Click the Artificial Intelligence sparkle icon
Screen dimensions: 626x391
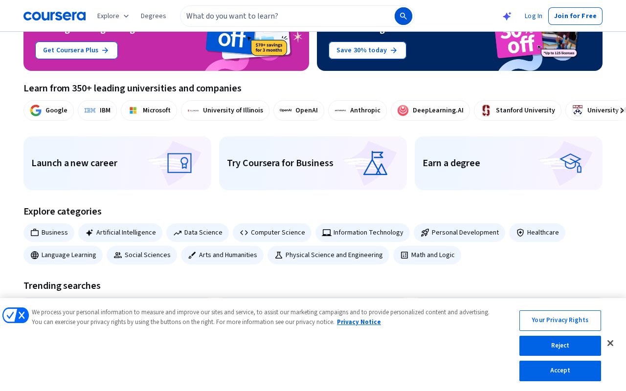tap(89, 233)
